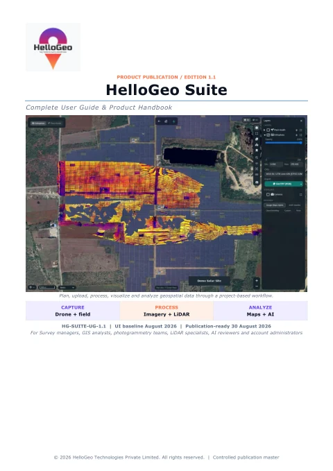Screen dimensions: 333x471
Task: Select the None basemap option
Action: (298, 211)
